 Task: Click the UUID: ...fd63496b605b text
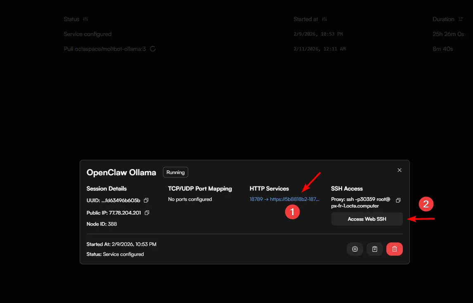pos(114,200)
